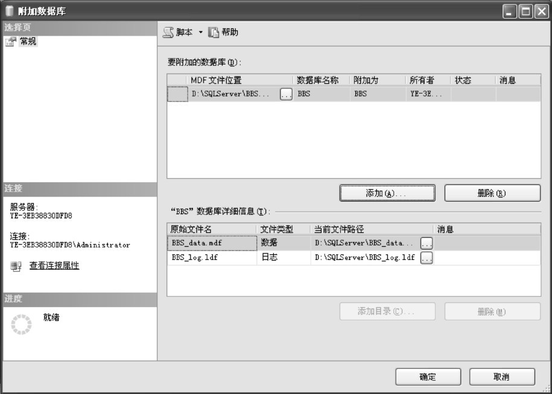
Task: Click the 状态 column header
Action: tap(473, 80)
